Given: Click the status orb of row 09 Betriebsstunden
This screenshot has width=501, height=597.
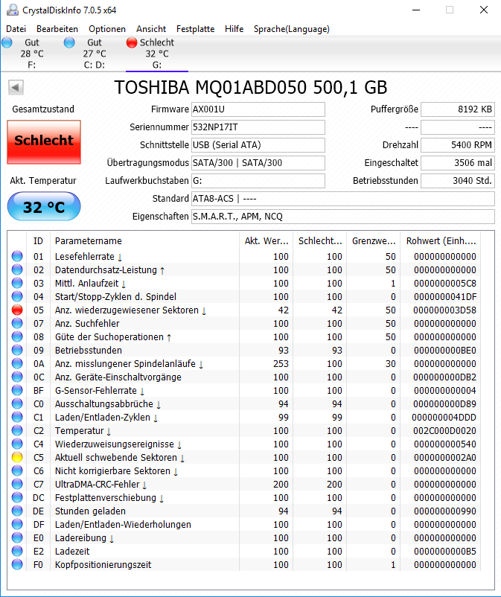Looking at the screenshot, I should (17, 350).
